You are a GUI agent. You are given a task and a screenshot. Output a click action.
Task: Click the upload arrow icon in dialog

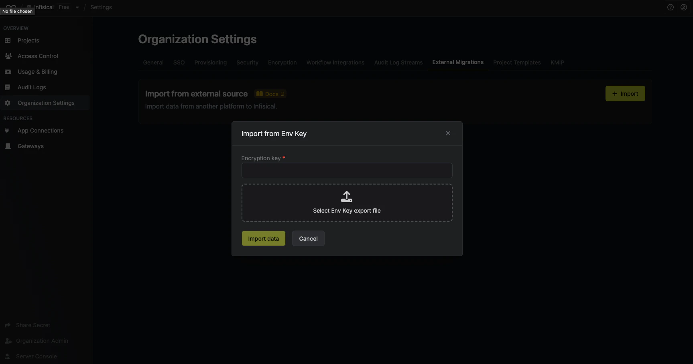[347, 197]
